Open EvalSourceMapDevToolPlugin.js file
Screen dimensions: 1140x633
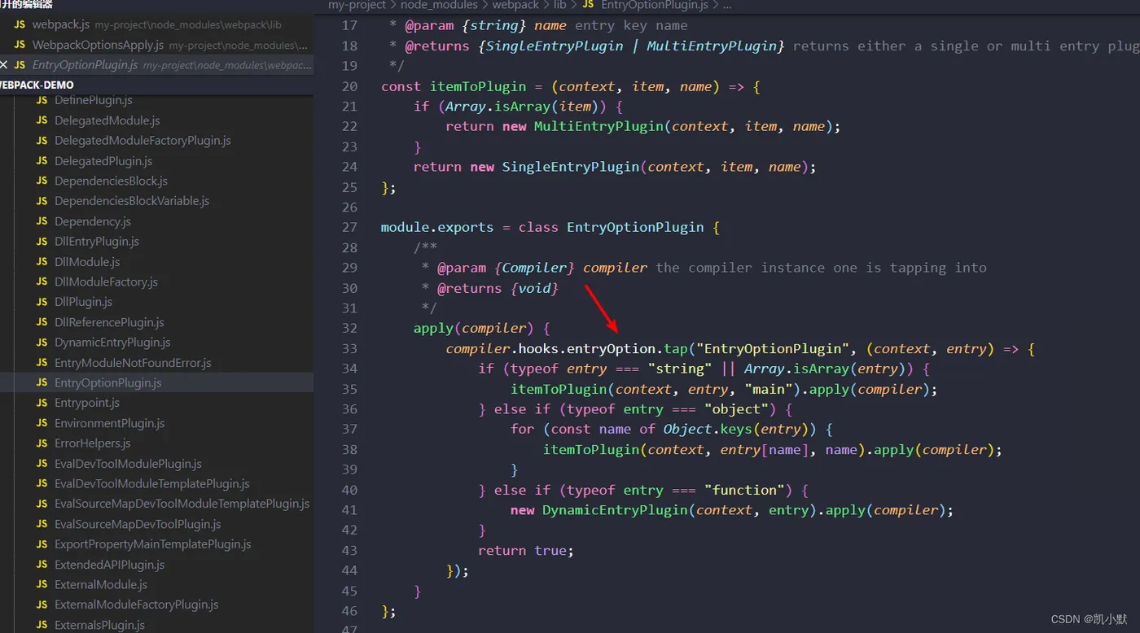pyautogui.click(x=138, y=524)
